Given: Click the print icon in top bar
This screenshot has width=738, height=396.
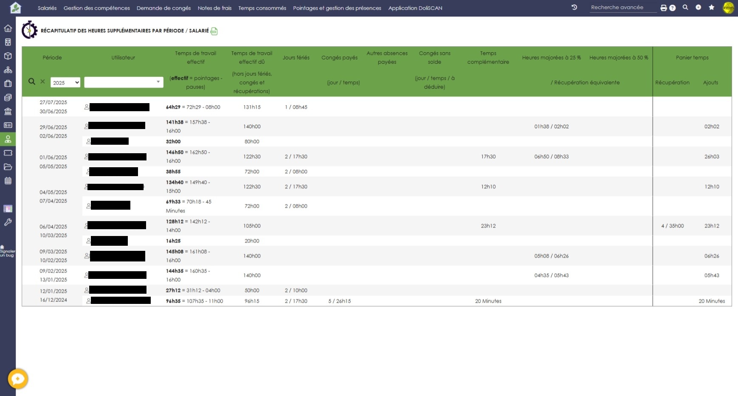Looking at the screenshot, I should point(663,8).
